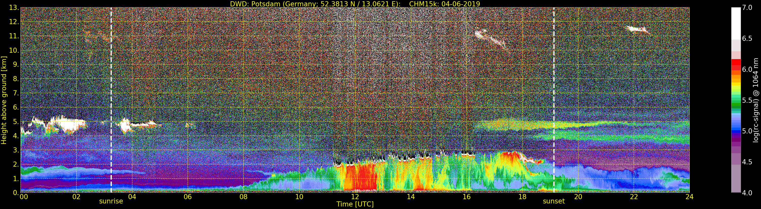Click the time axis tick label 02
The image size is (761, 209).
[76, 197]
